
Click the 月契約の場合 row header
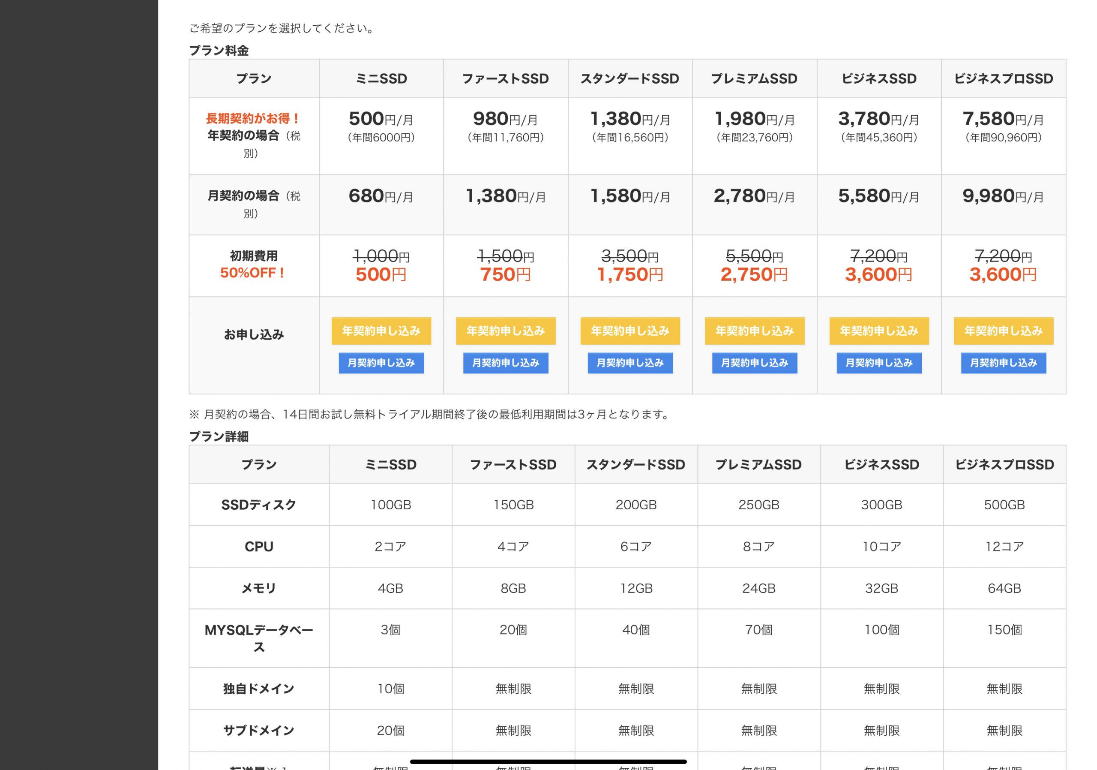(x=254, y=205)
